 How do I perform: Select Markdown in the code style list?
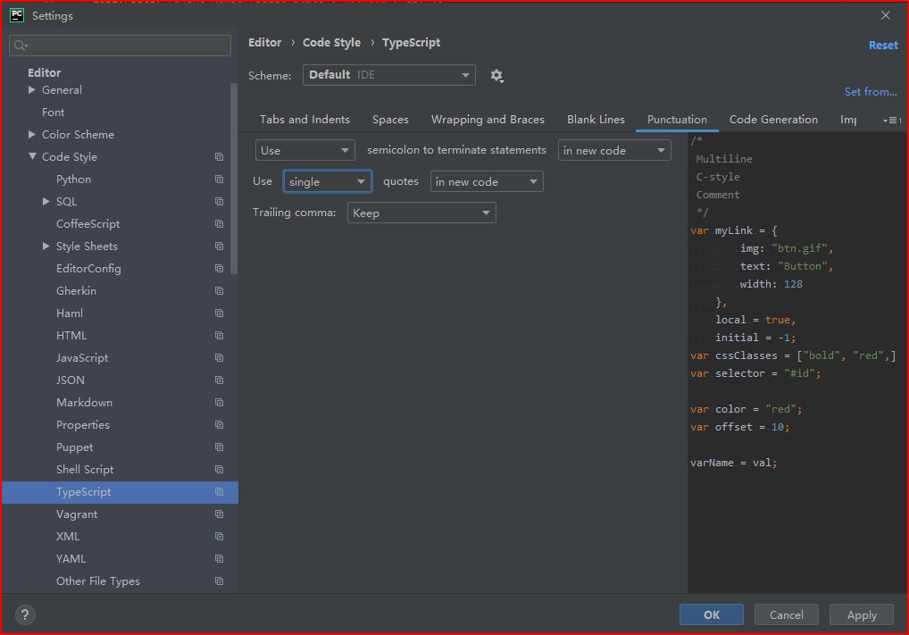[84, 403]
